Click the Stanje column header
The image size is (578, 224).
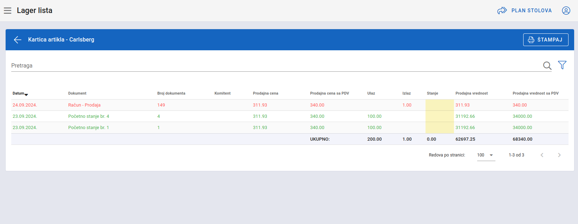click(x=433, y=94)
